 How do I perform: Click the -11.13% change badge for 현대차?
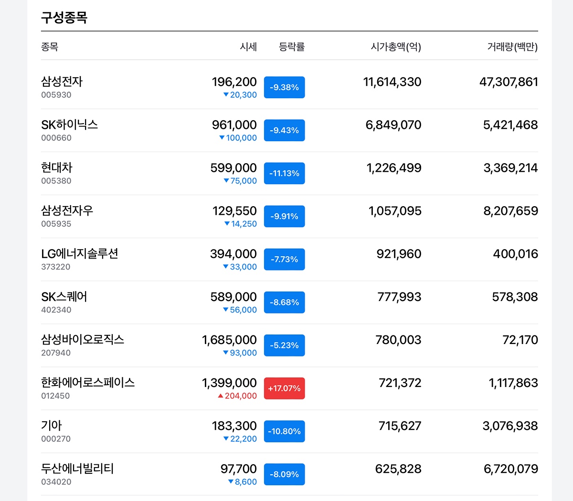click(x=284, y=174)
